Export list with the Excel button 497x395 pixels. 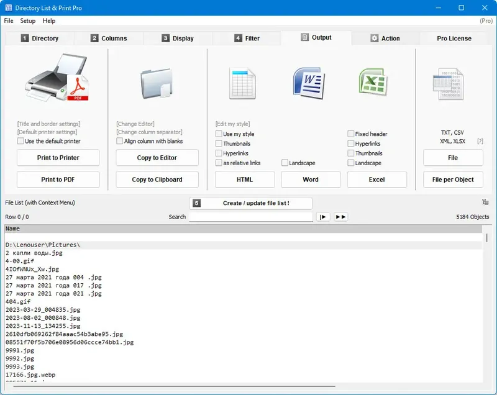coord(377,179)
